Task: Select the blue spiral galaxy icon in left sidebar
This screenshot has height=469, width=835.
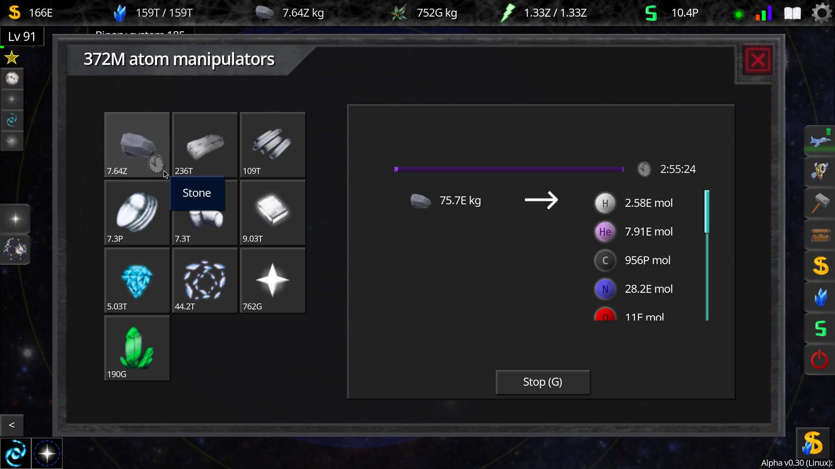Action: click(x=12, y=120)
